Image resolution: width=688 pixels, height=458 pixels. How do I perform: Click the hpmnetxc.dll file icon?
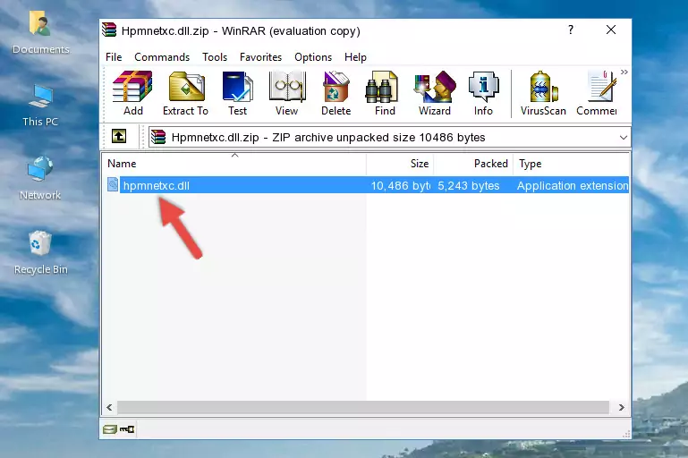pyautogui.click(x=113, y=184)
